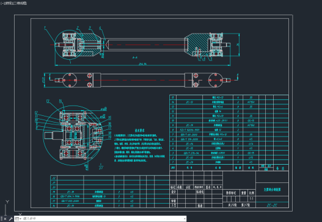Expand the recent commands dropdown
322x222 pixels.
pos(18,219)
